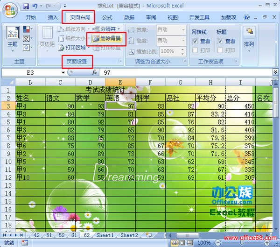Click the Save icon in quick access toolbar
Image resolution: width=280 pixels, height=247 pixels.
pos(26,7)
